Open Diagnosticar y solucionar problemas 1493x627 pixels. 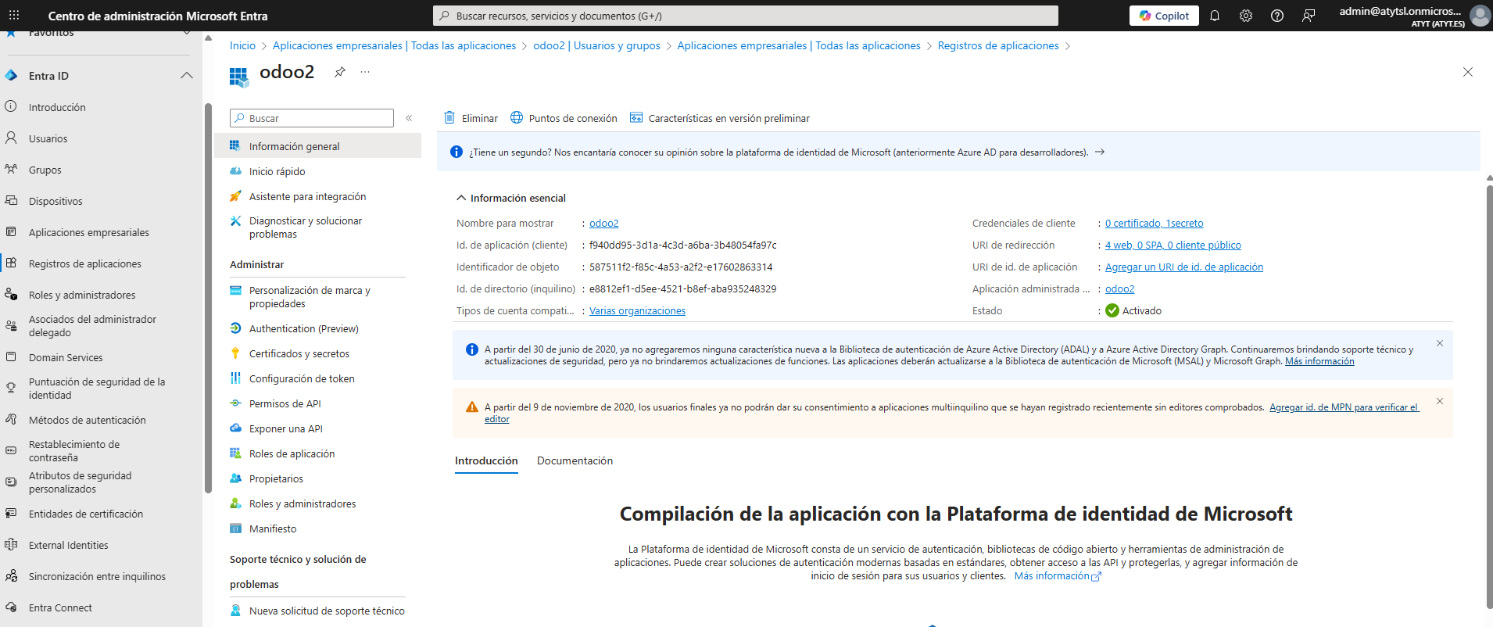pos(305,228)
